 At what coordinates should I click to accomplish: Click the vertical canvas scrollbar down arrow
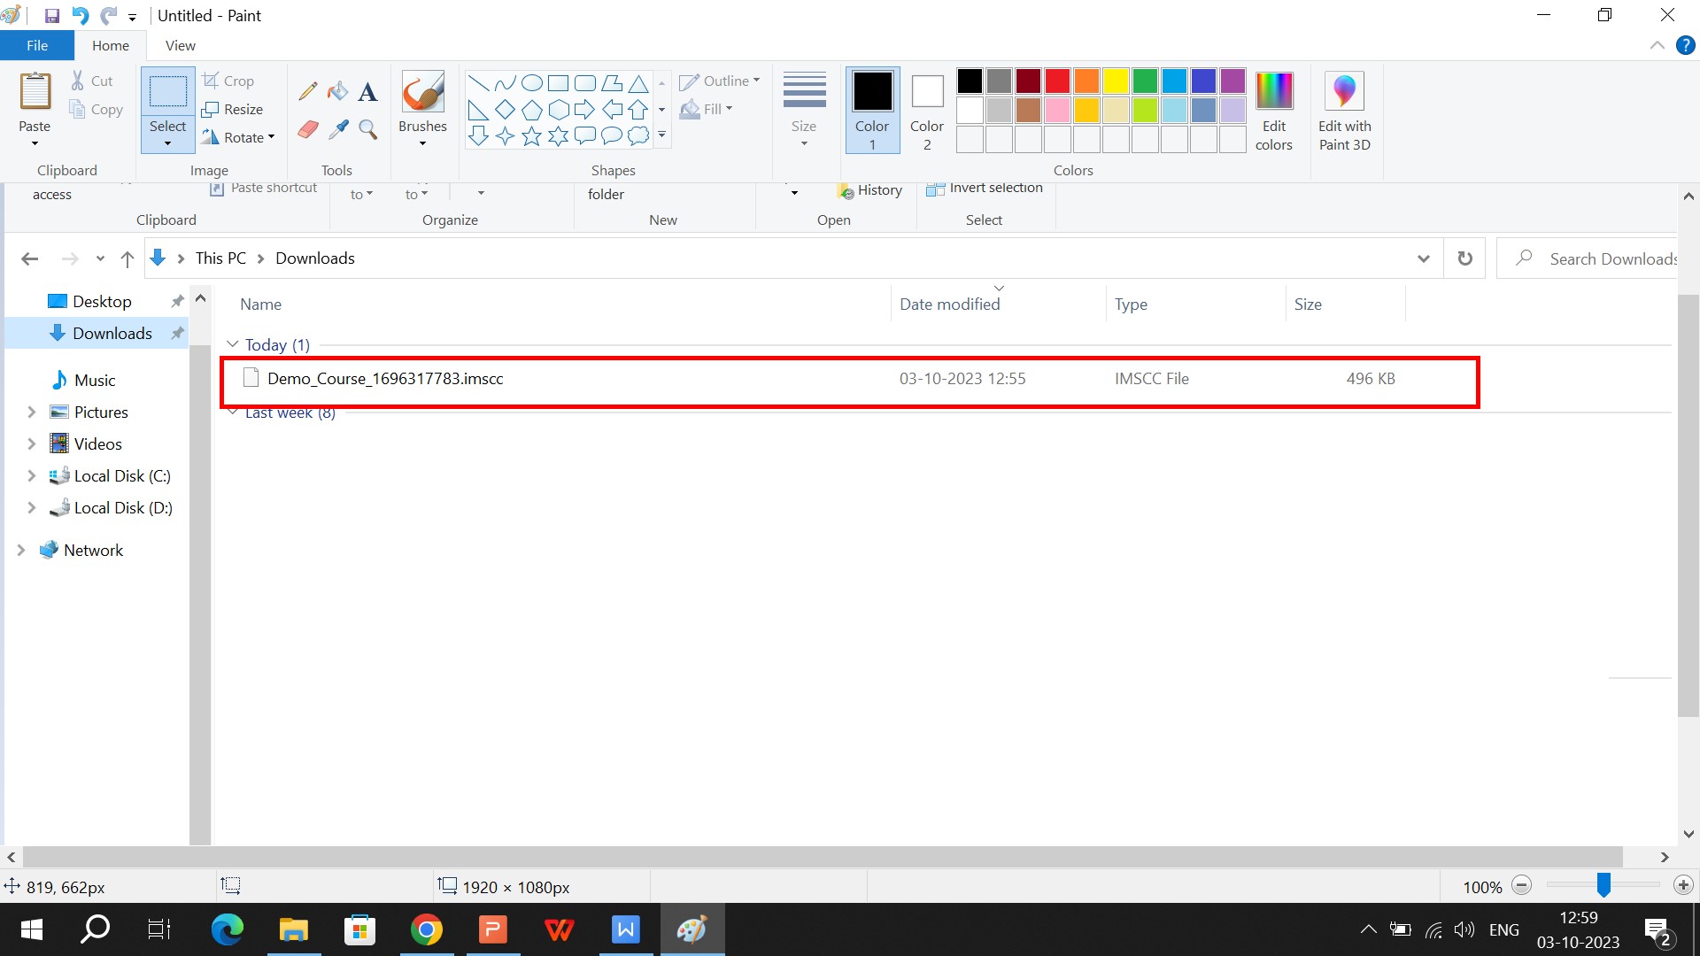tap(1688, 834)
